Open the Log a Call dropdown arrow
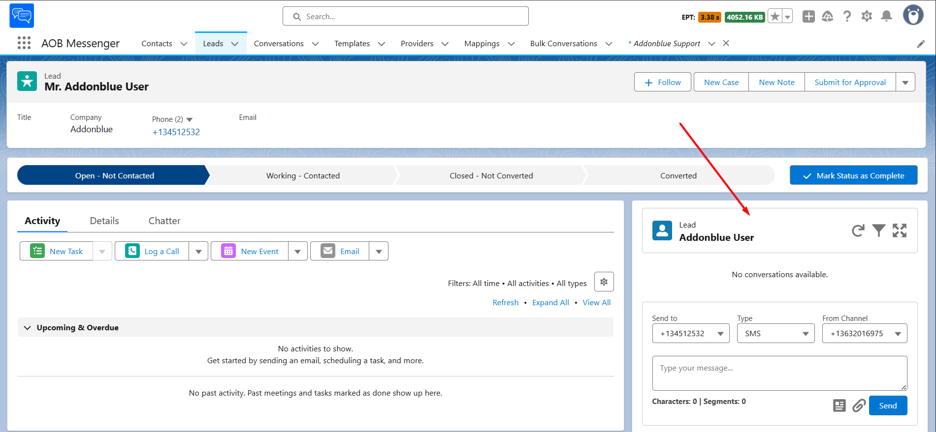936x432 pixels. tap(198, 251)
